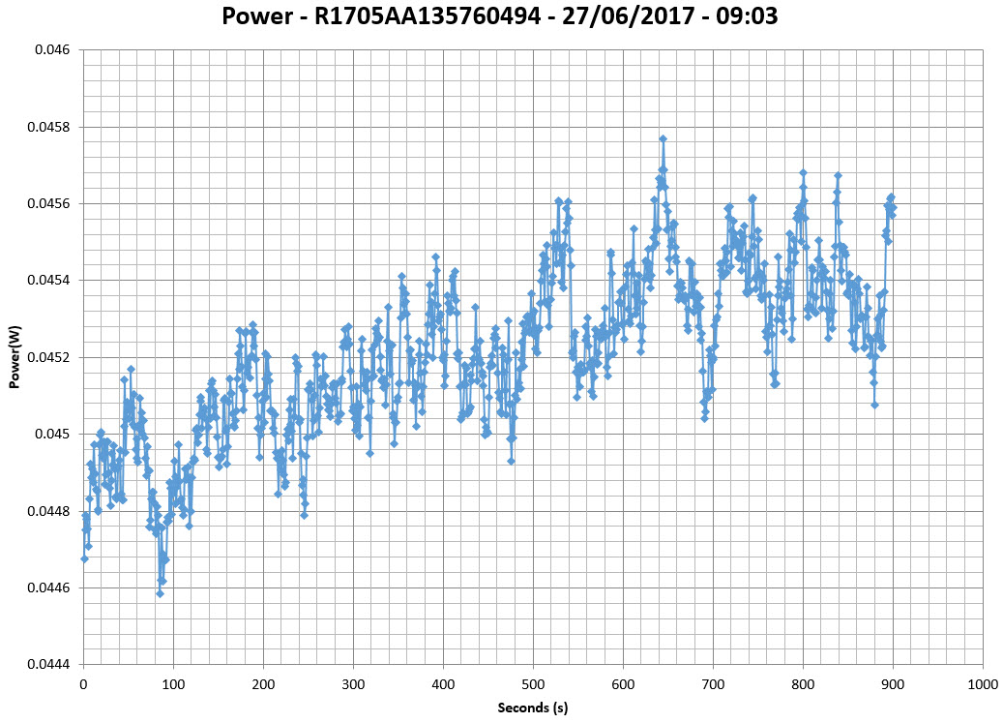Click the highest data point near 645 seconds
The height and width of the screenshot is (723, 1003).
coord(663,138)
